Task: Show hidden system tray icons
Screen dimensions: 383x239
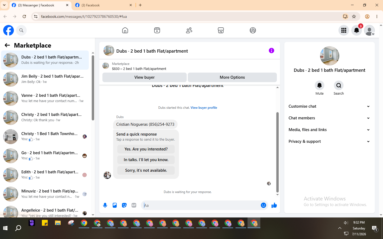Action: pos(340,228)
